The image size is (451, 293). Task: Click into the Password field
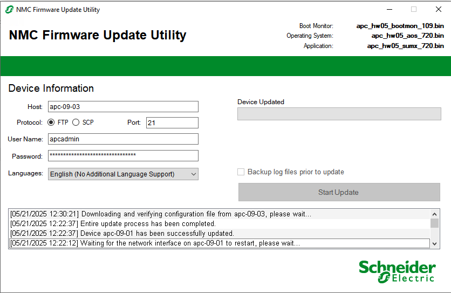tap(123, 156)
